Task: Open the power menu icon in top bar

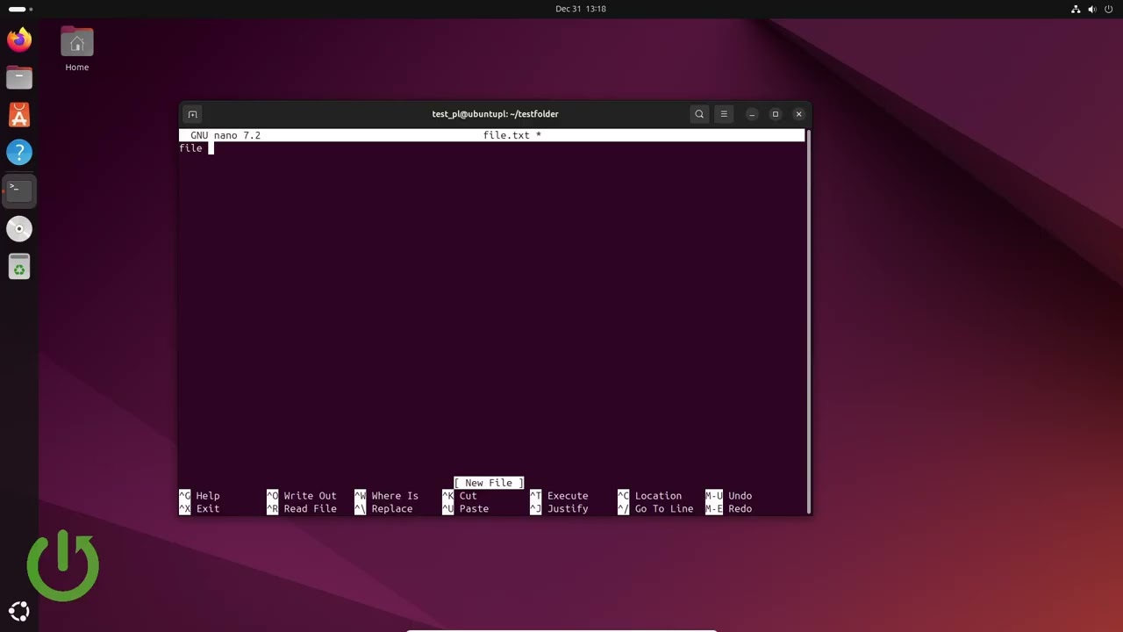Action: pos(1109,9)
